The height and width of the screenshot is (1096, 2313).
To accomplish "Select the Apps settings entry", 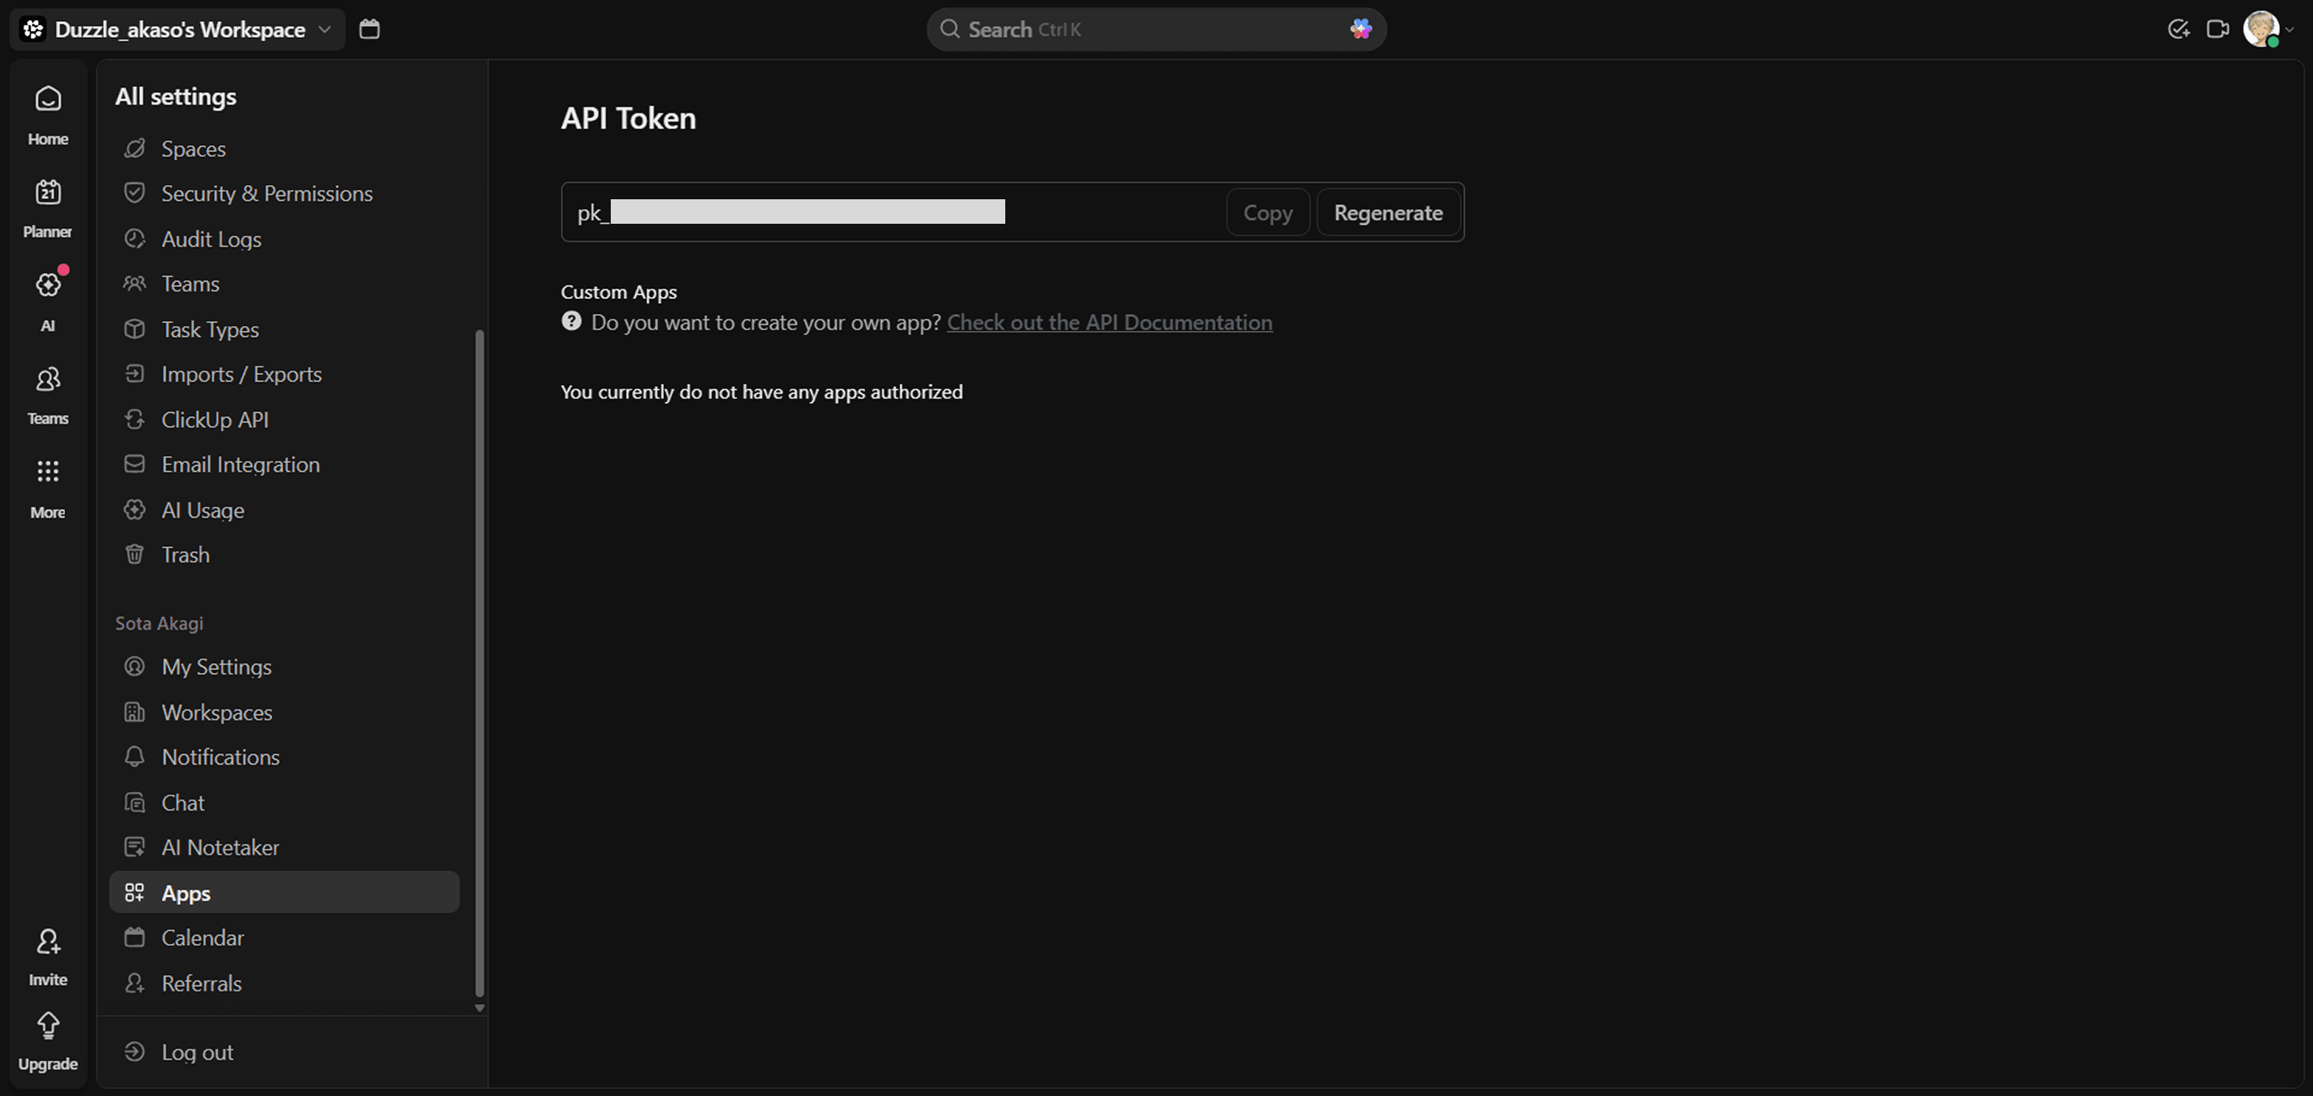I will click(x=186, y=893).
